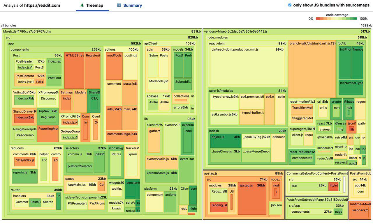Click the dark green 100% end of coverage legend
The width and height of the screenshot is (373, 224).
click(355, 19)
